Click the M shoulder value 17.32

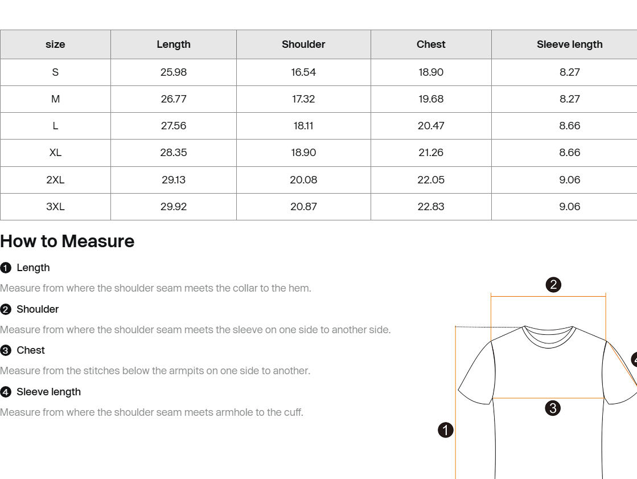pyautogui.click(x=303, y=99)
